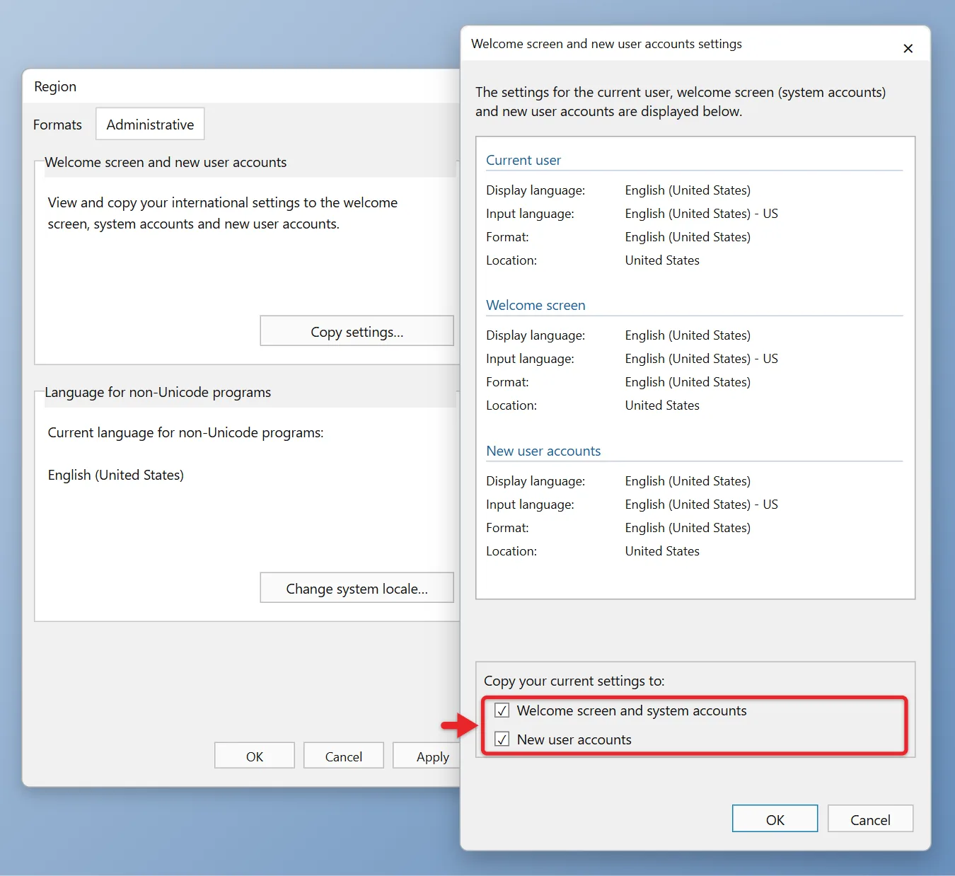Click 'Copy your current settings to:' label
Viewport: 955px width, 876px height.
(x=574, y=681)
